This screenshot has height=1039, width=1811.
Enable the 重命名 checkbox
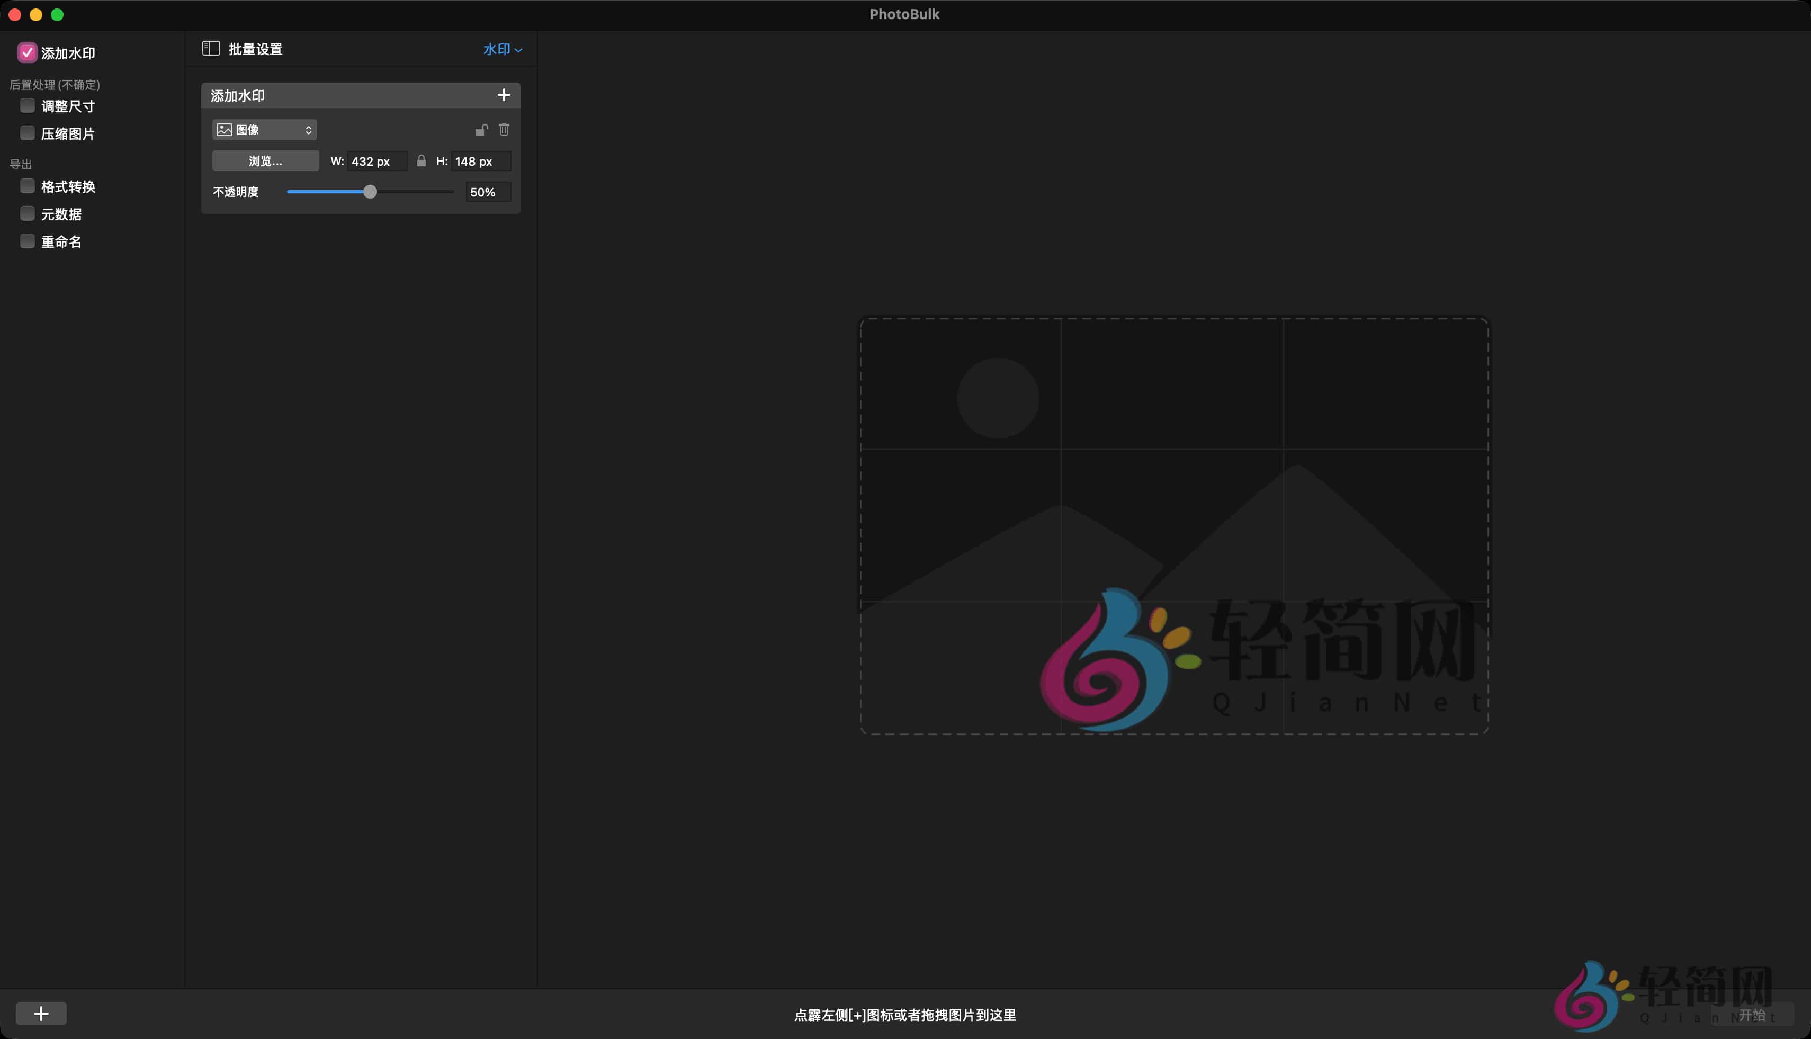tap(27, 241)
